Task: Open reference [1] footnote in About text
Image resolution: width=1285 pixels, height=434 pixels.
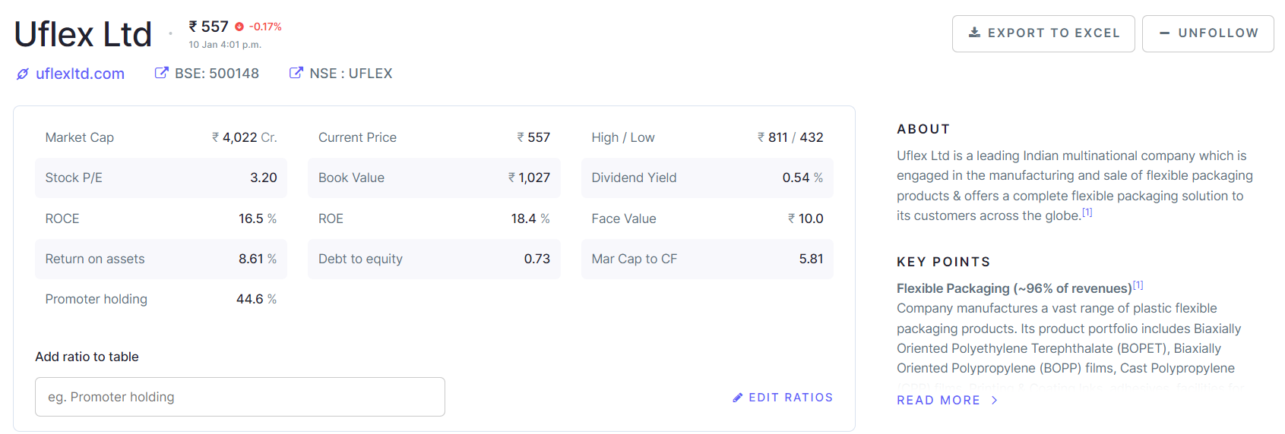Action: pos(1087,212)
